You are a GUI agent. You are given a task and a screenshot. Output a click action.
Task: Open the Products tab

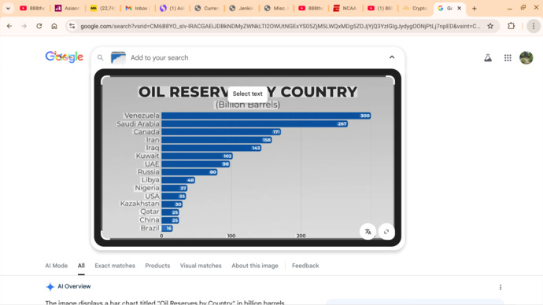(157, 266)
